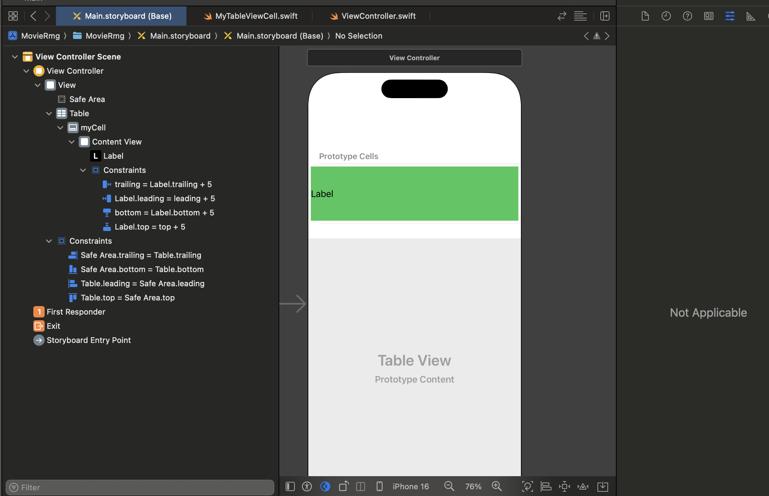Show the Size inspector

click(x=751, y=16)
